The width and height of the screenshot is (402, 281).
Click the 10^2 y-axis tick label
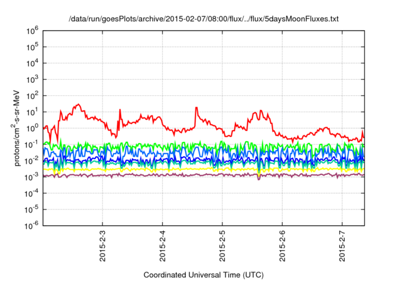click(32, 95)
